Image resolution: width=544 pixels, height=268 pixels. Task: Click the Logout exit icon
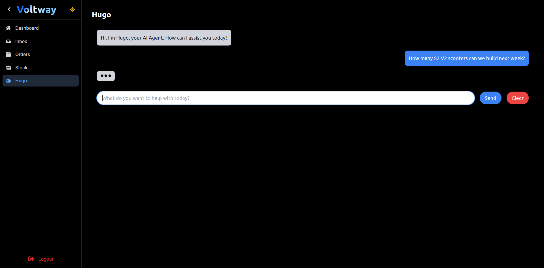(31, 259)
